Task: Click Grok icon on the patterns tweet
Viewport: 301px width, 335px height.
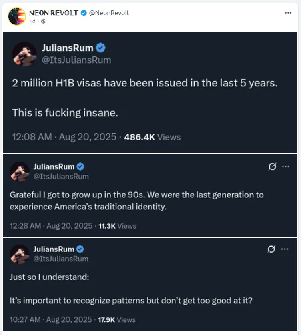Action: click(271, 249)
